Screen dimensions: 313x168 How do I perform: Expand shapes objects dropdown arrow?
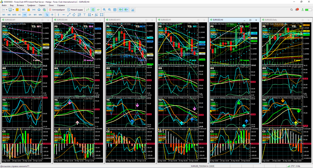pos(92,15)
